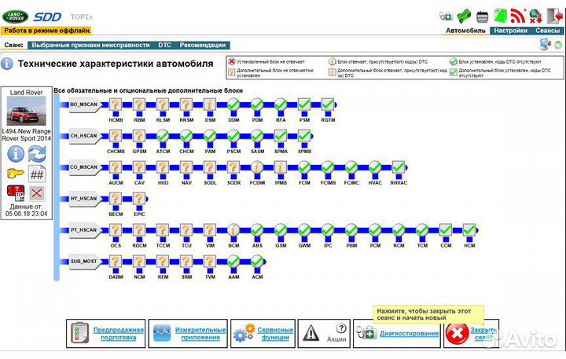
Task: Click the exit door icon at top right
Action: [x=555, y=14]
